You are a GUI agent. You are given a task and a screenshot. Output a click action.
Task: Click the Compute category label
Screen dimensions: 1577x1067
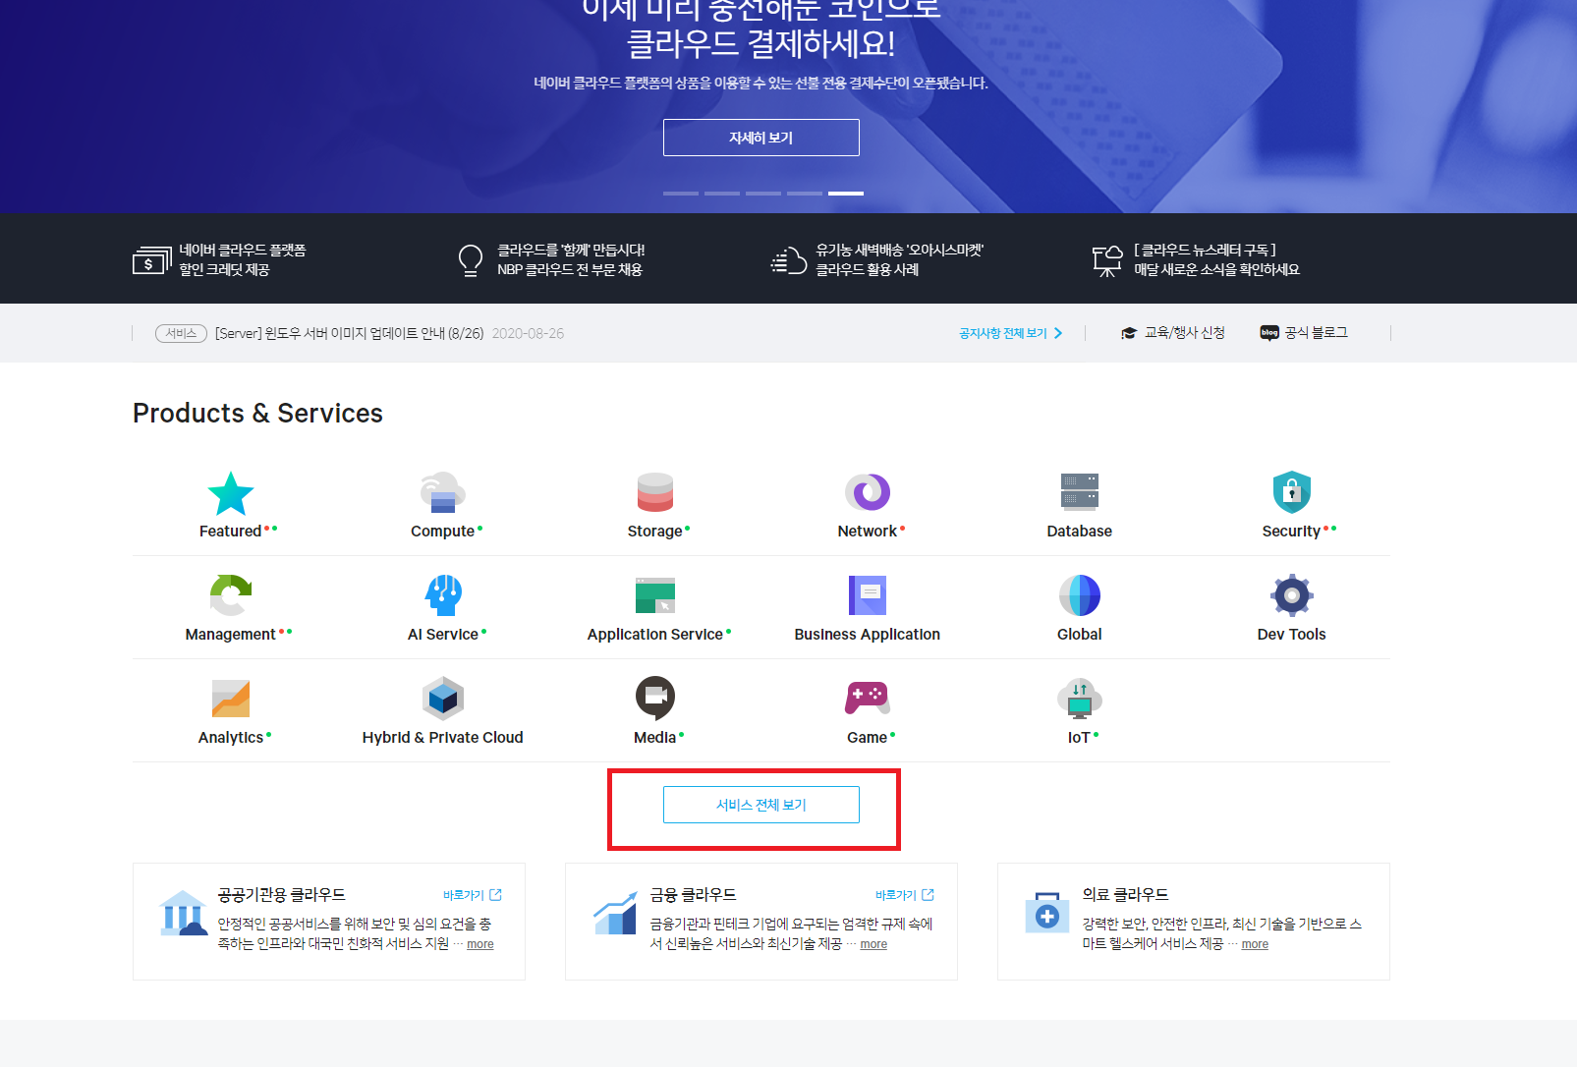click(443, 532)
